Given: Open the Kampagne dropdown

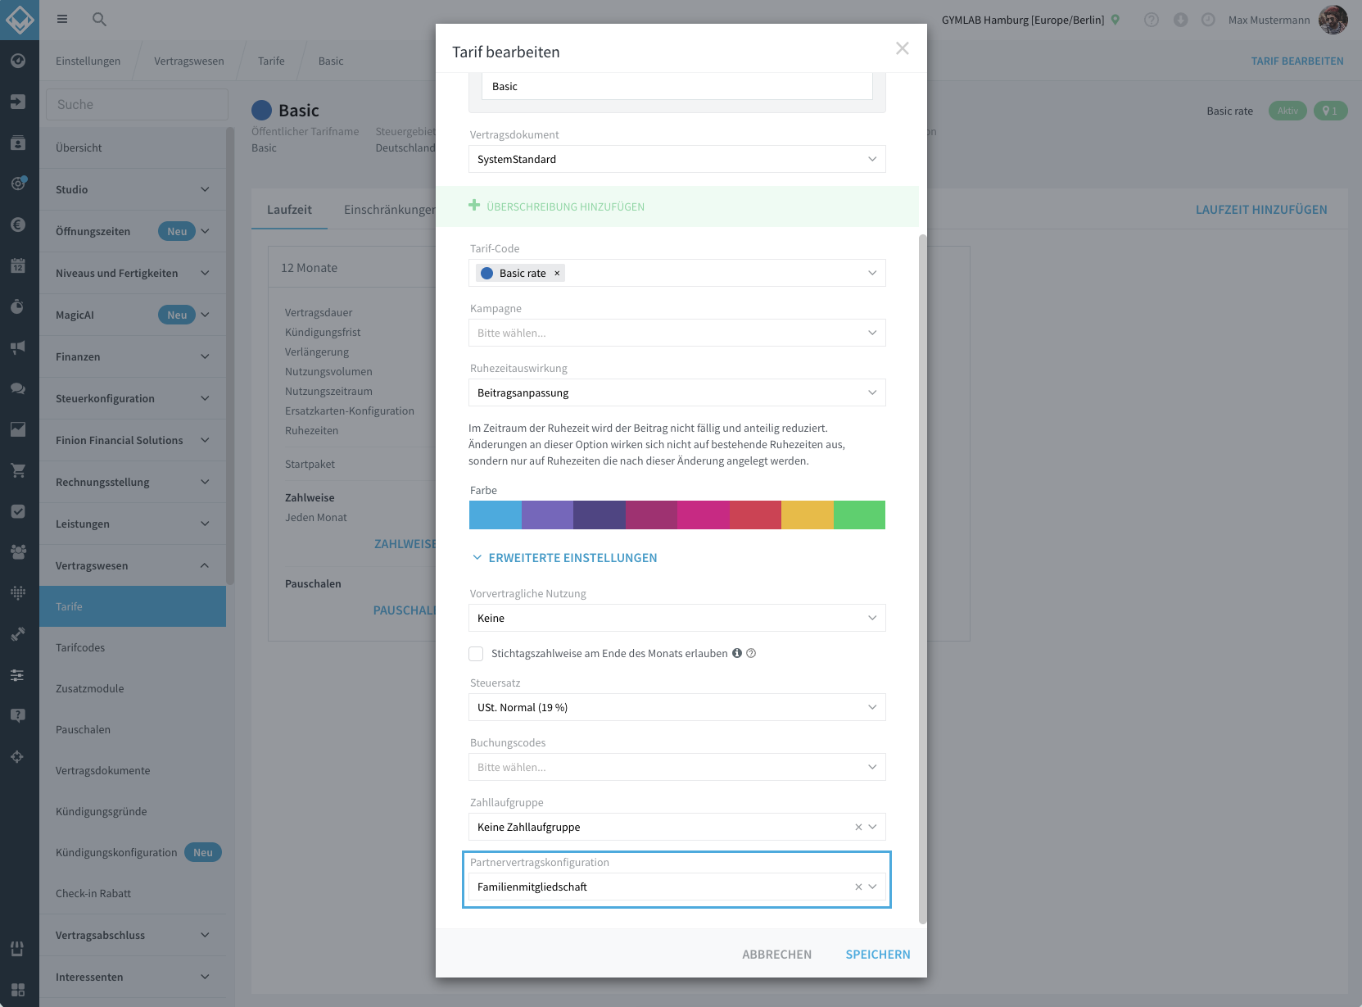Looking at the screenshot, I should pos(677,333).
